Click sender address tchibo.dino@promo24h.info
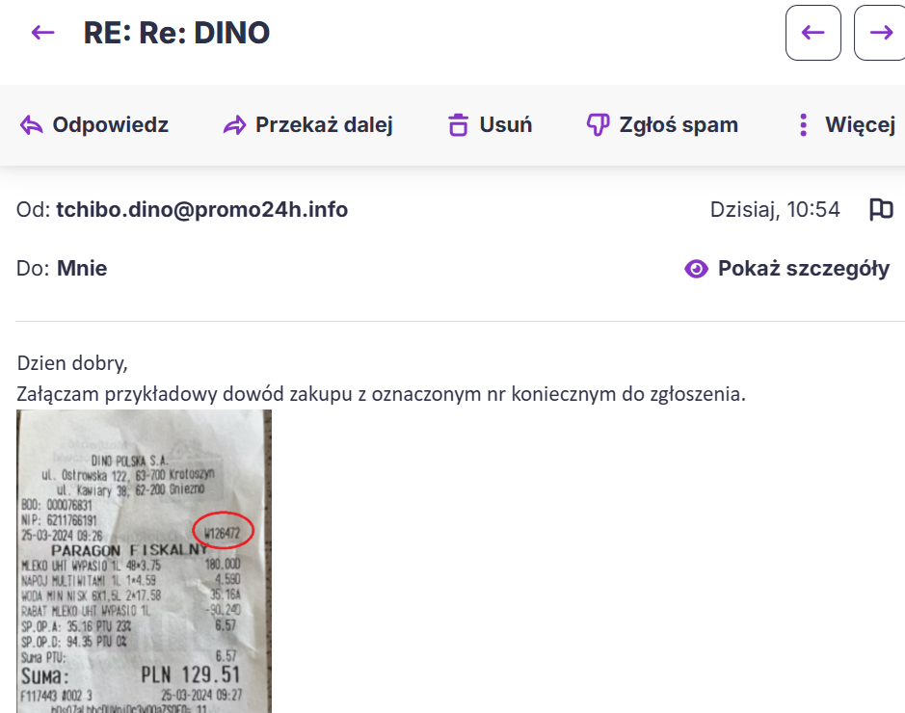 pyautogui.click(x=201, y=209)
